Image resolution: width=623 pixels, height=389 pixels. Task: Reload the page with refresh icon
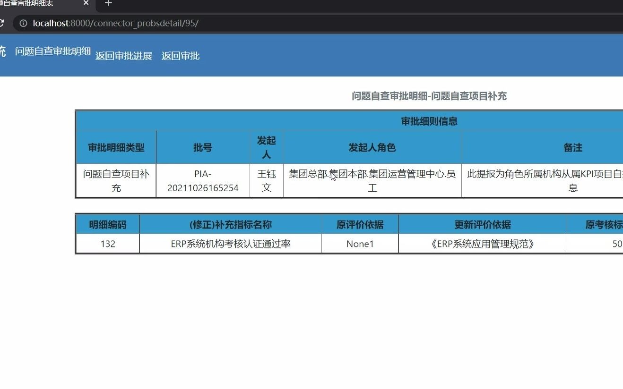(1, 23)
